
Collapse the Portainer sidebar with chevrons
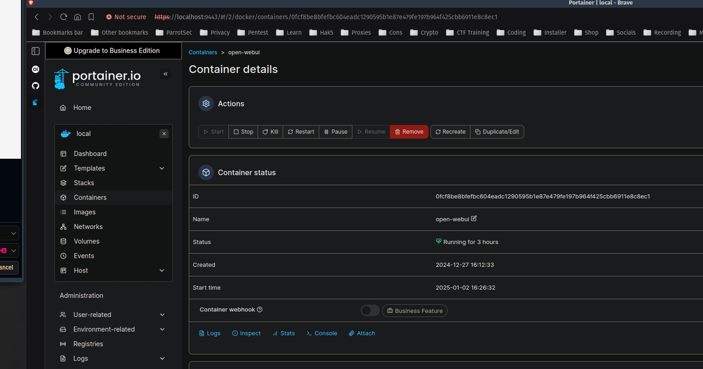pos(165,74)
